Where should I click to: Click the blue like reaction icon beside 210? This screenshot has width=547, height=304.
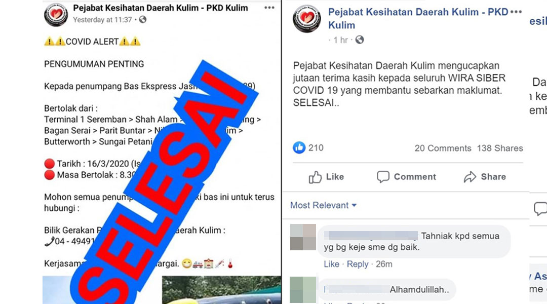[299, 147]
